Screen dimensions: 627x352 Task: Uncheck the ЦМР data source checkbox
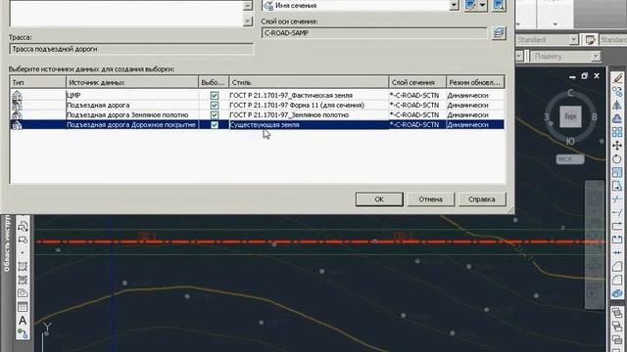(215, 96)
